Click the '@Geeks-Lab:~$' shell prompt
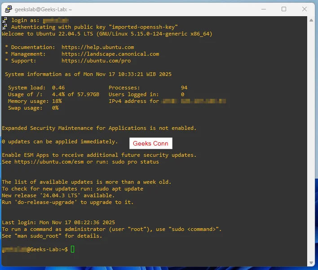Viewport: 318px width, 270px height. [47, 249]
